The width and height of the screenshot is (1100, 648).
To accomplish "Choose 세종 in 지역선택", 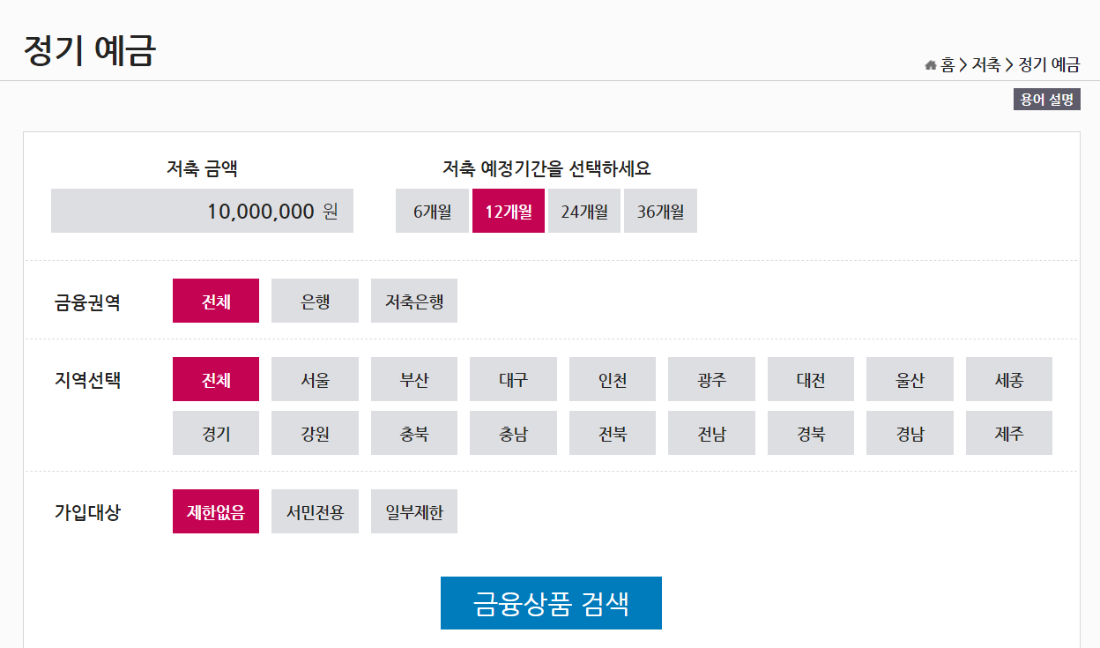I will click(1008, 378).
